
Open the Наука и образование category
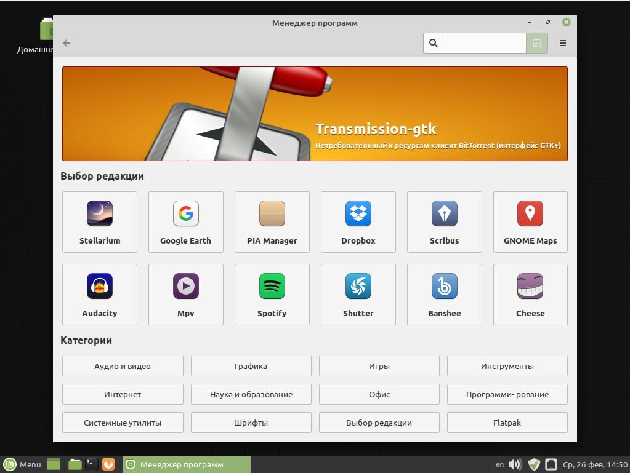point(251,394)
